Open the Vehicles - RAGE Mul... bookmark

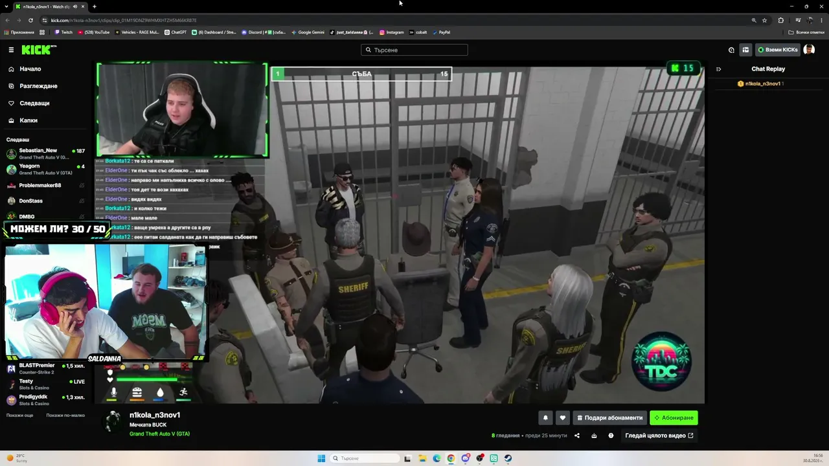coord(137,32)
